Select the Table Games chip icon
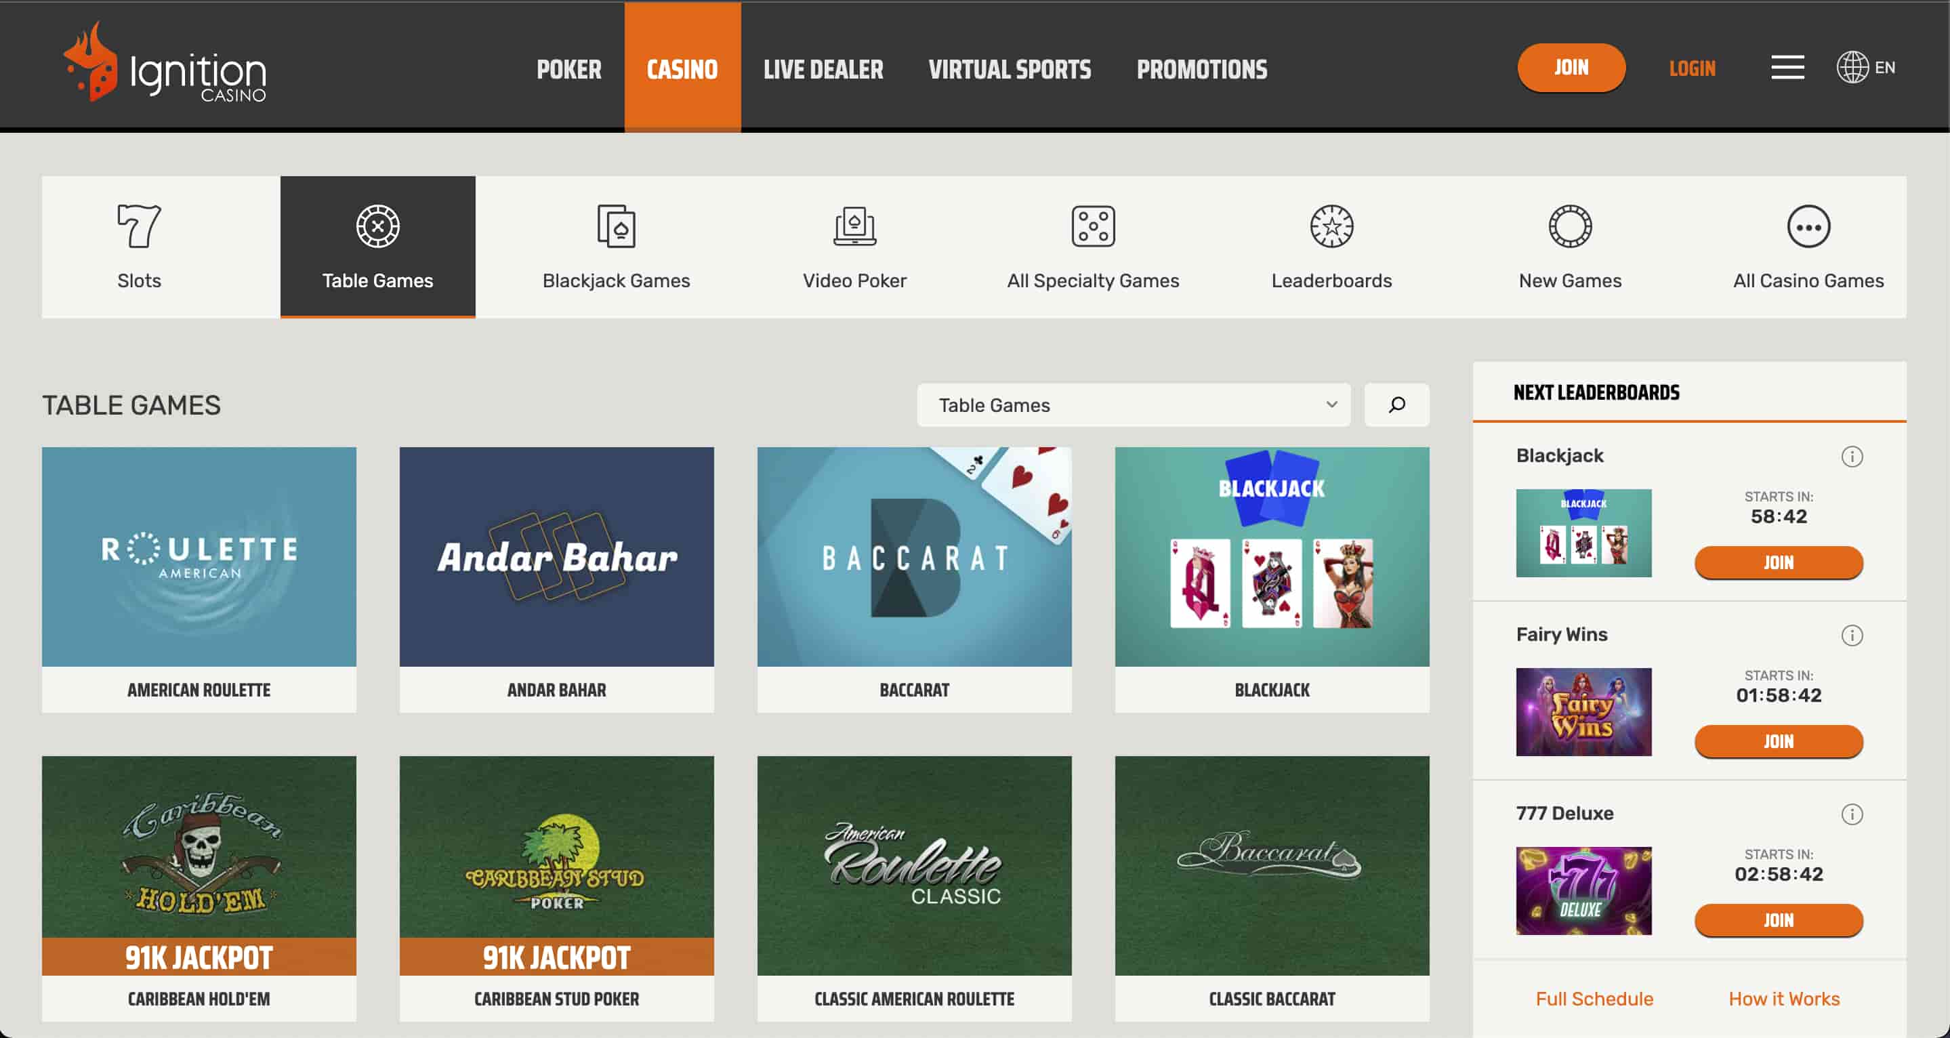1950x1038 pixels. 378,226
